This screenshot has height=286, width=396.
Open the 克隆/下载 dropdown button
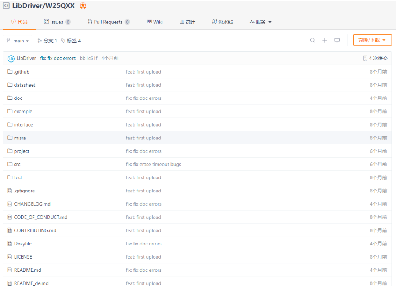point(373,40)
